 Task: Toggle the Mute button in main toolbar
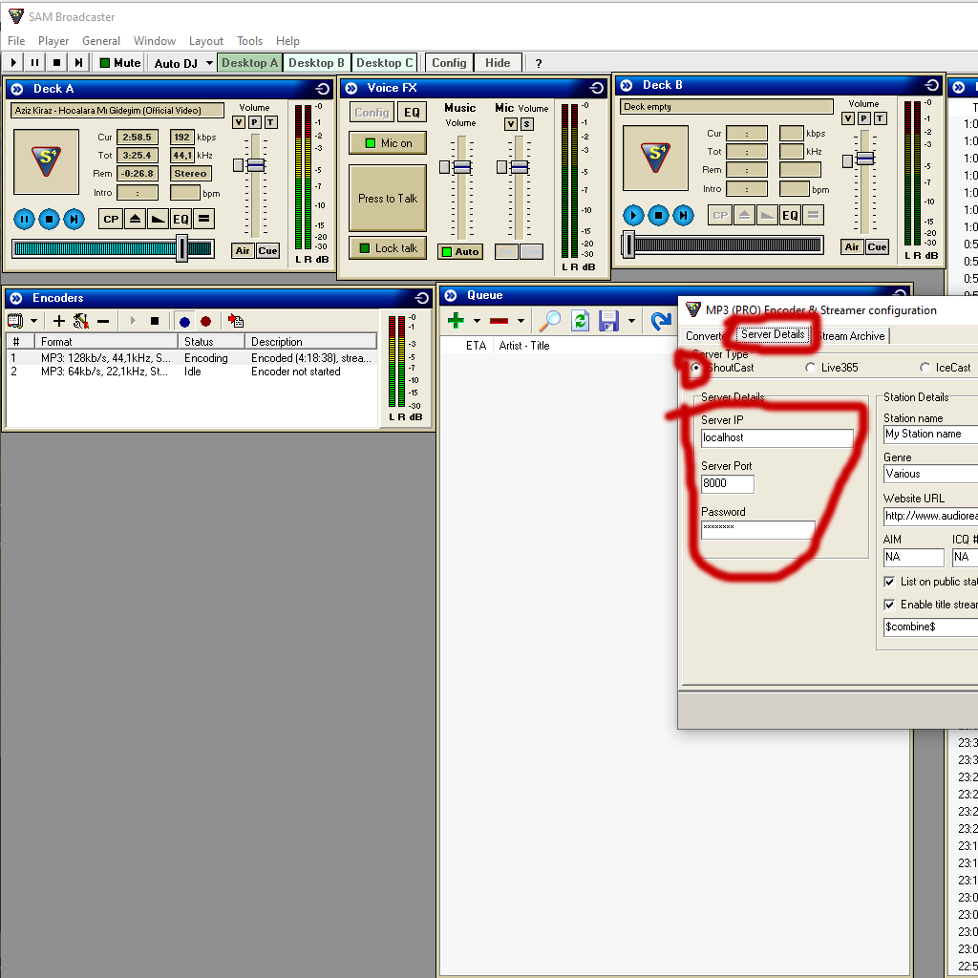pyautogui.click(x=120, y=63)
